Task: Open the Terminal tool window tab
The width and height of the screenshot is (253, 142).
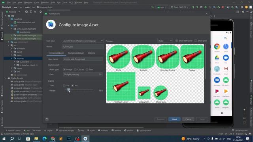Action: pyautogui.click(x=116, y=131)
